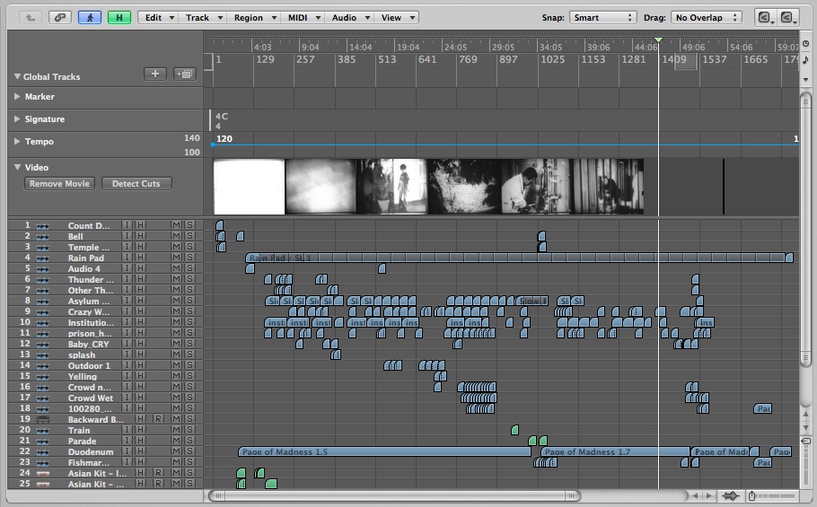The image size is (817, 507).
Task: Enable record on Backward B track
Action: (x=158, y=419)
